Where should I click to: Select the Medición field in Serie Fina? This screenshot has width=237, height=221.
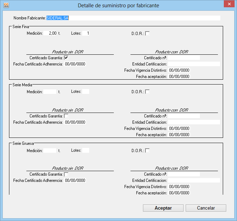[x=50, y=33]
